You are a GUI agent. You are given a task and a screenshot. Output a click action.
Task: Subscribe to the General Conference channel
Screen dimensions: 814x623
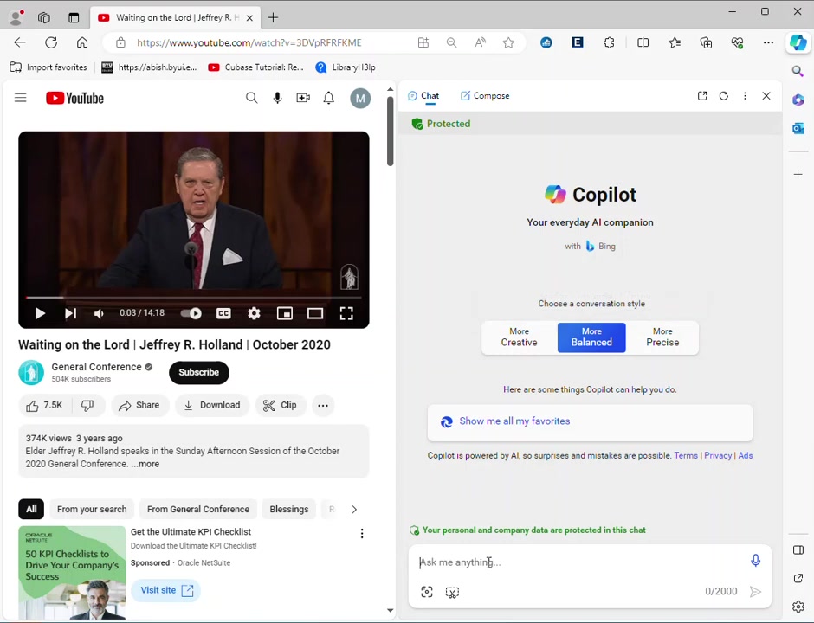[x=198, y=372]
